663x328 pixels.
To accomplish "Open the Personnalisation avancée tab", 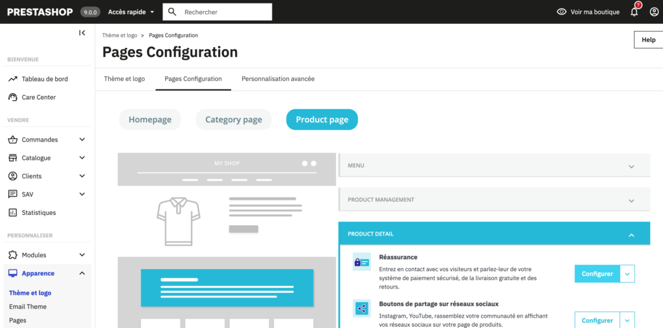I will point(278,79).
